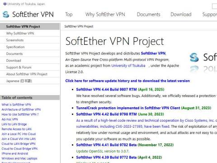217x163 pixels.
Task: Jump to Cloud to Cloud Bridge VPN
Action: (19, 149)
